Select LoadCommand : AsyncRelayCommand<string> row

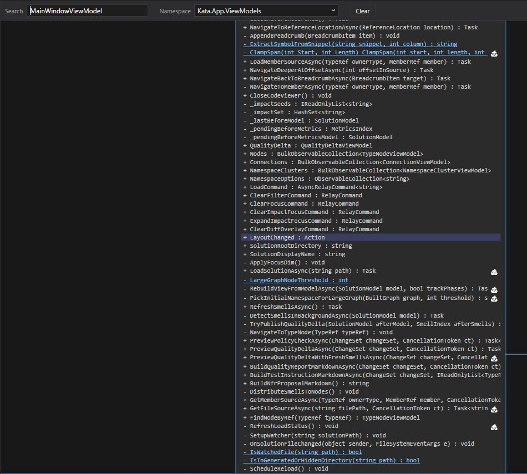pyautogui.click(x=312, y=187)
